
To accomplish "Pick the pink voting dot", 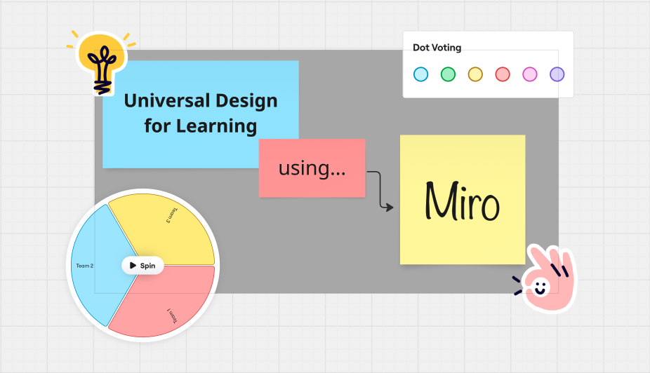I will [x=530, y=74].
